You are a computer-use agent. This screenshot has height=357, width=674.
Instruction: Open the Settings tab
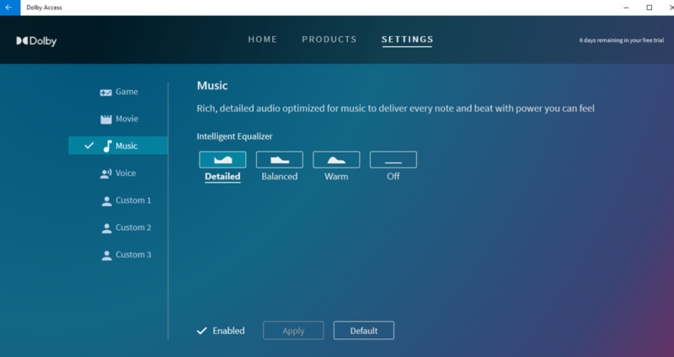pos(407,40)
